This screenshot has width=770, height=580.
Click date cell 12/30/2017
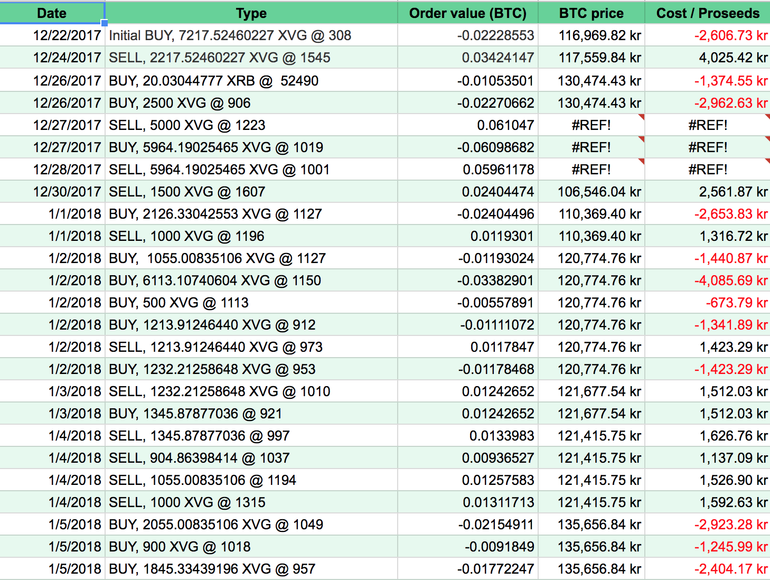(52, 192)
